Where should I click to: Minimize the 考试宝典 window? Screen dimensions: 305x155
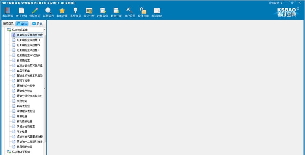(x=287, y=3)
